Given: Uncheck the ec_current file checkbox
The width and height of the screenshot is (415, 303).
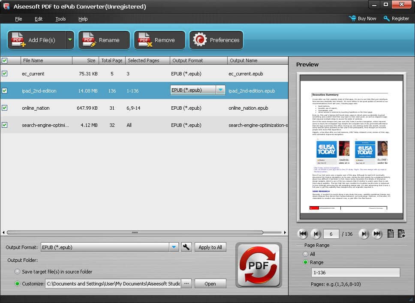Looking at the screenshot, I should coord(4,74).
